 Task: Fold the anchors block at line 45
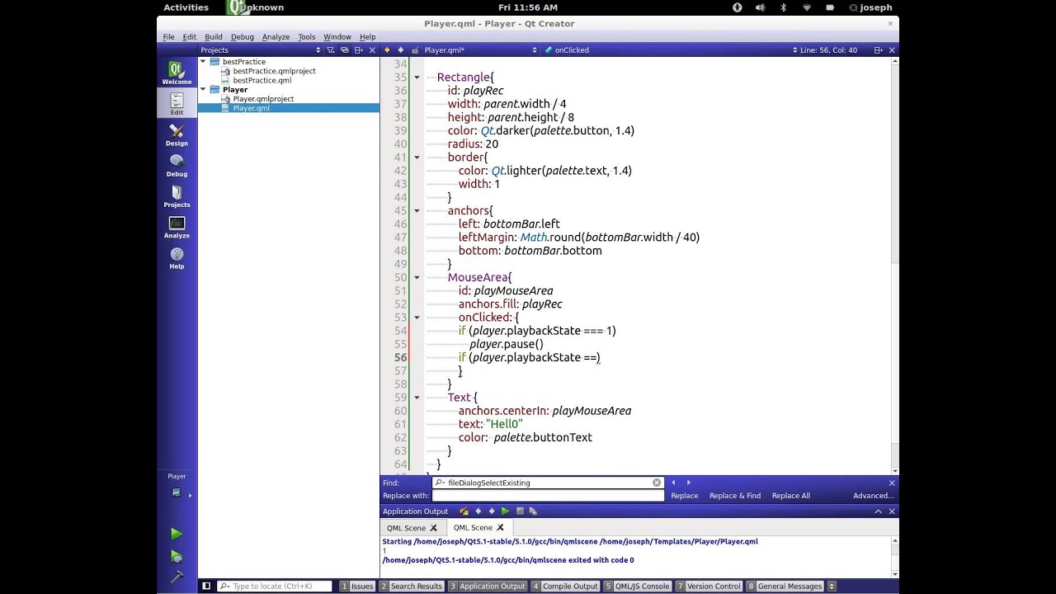pos(417,211)
